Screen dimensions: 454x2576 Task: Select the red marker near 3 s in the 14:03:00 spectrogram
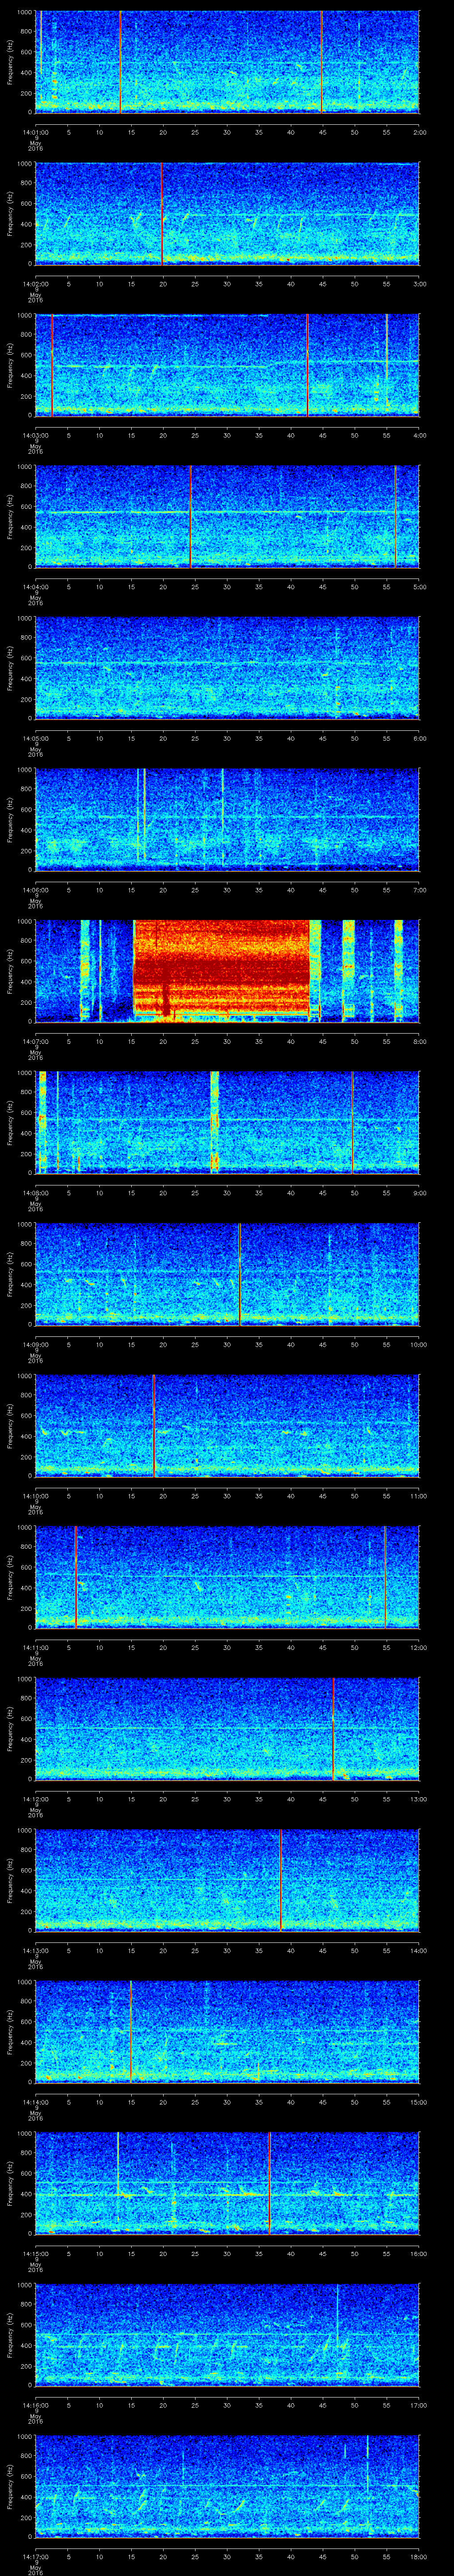pyautogui.click(x=52, y=365)
